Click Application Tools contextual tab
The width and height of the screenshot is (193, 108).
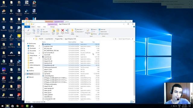52,24
